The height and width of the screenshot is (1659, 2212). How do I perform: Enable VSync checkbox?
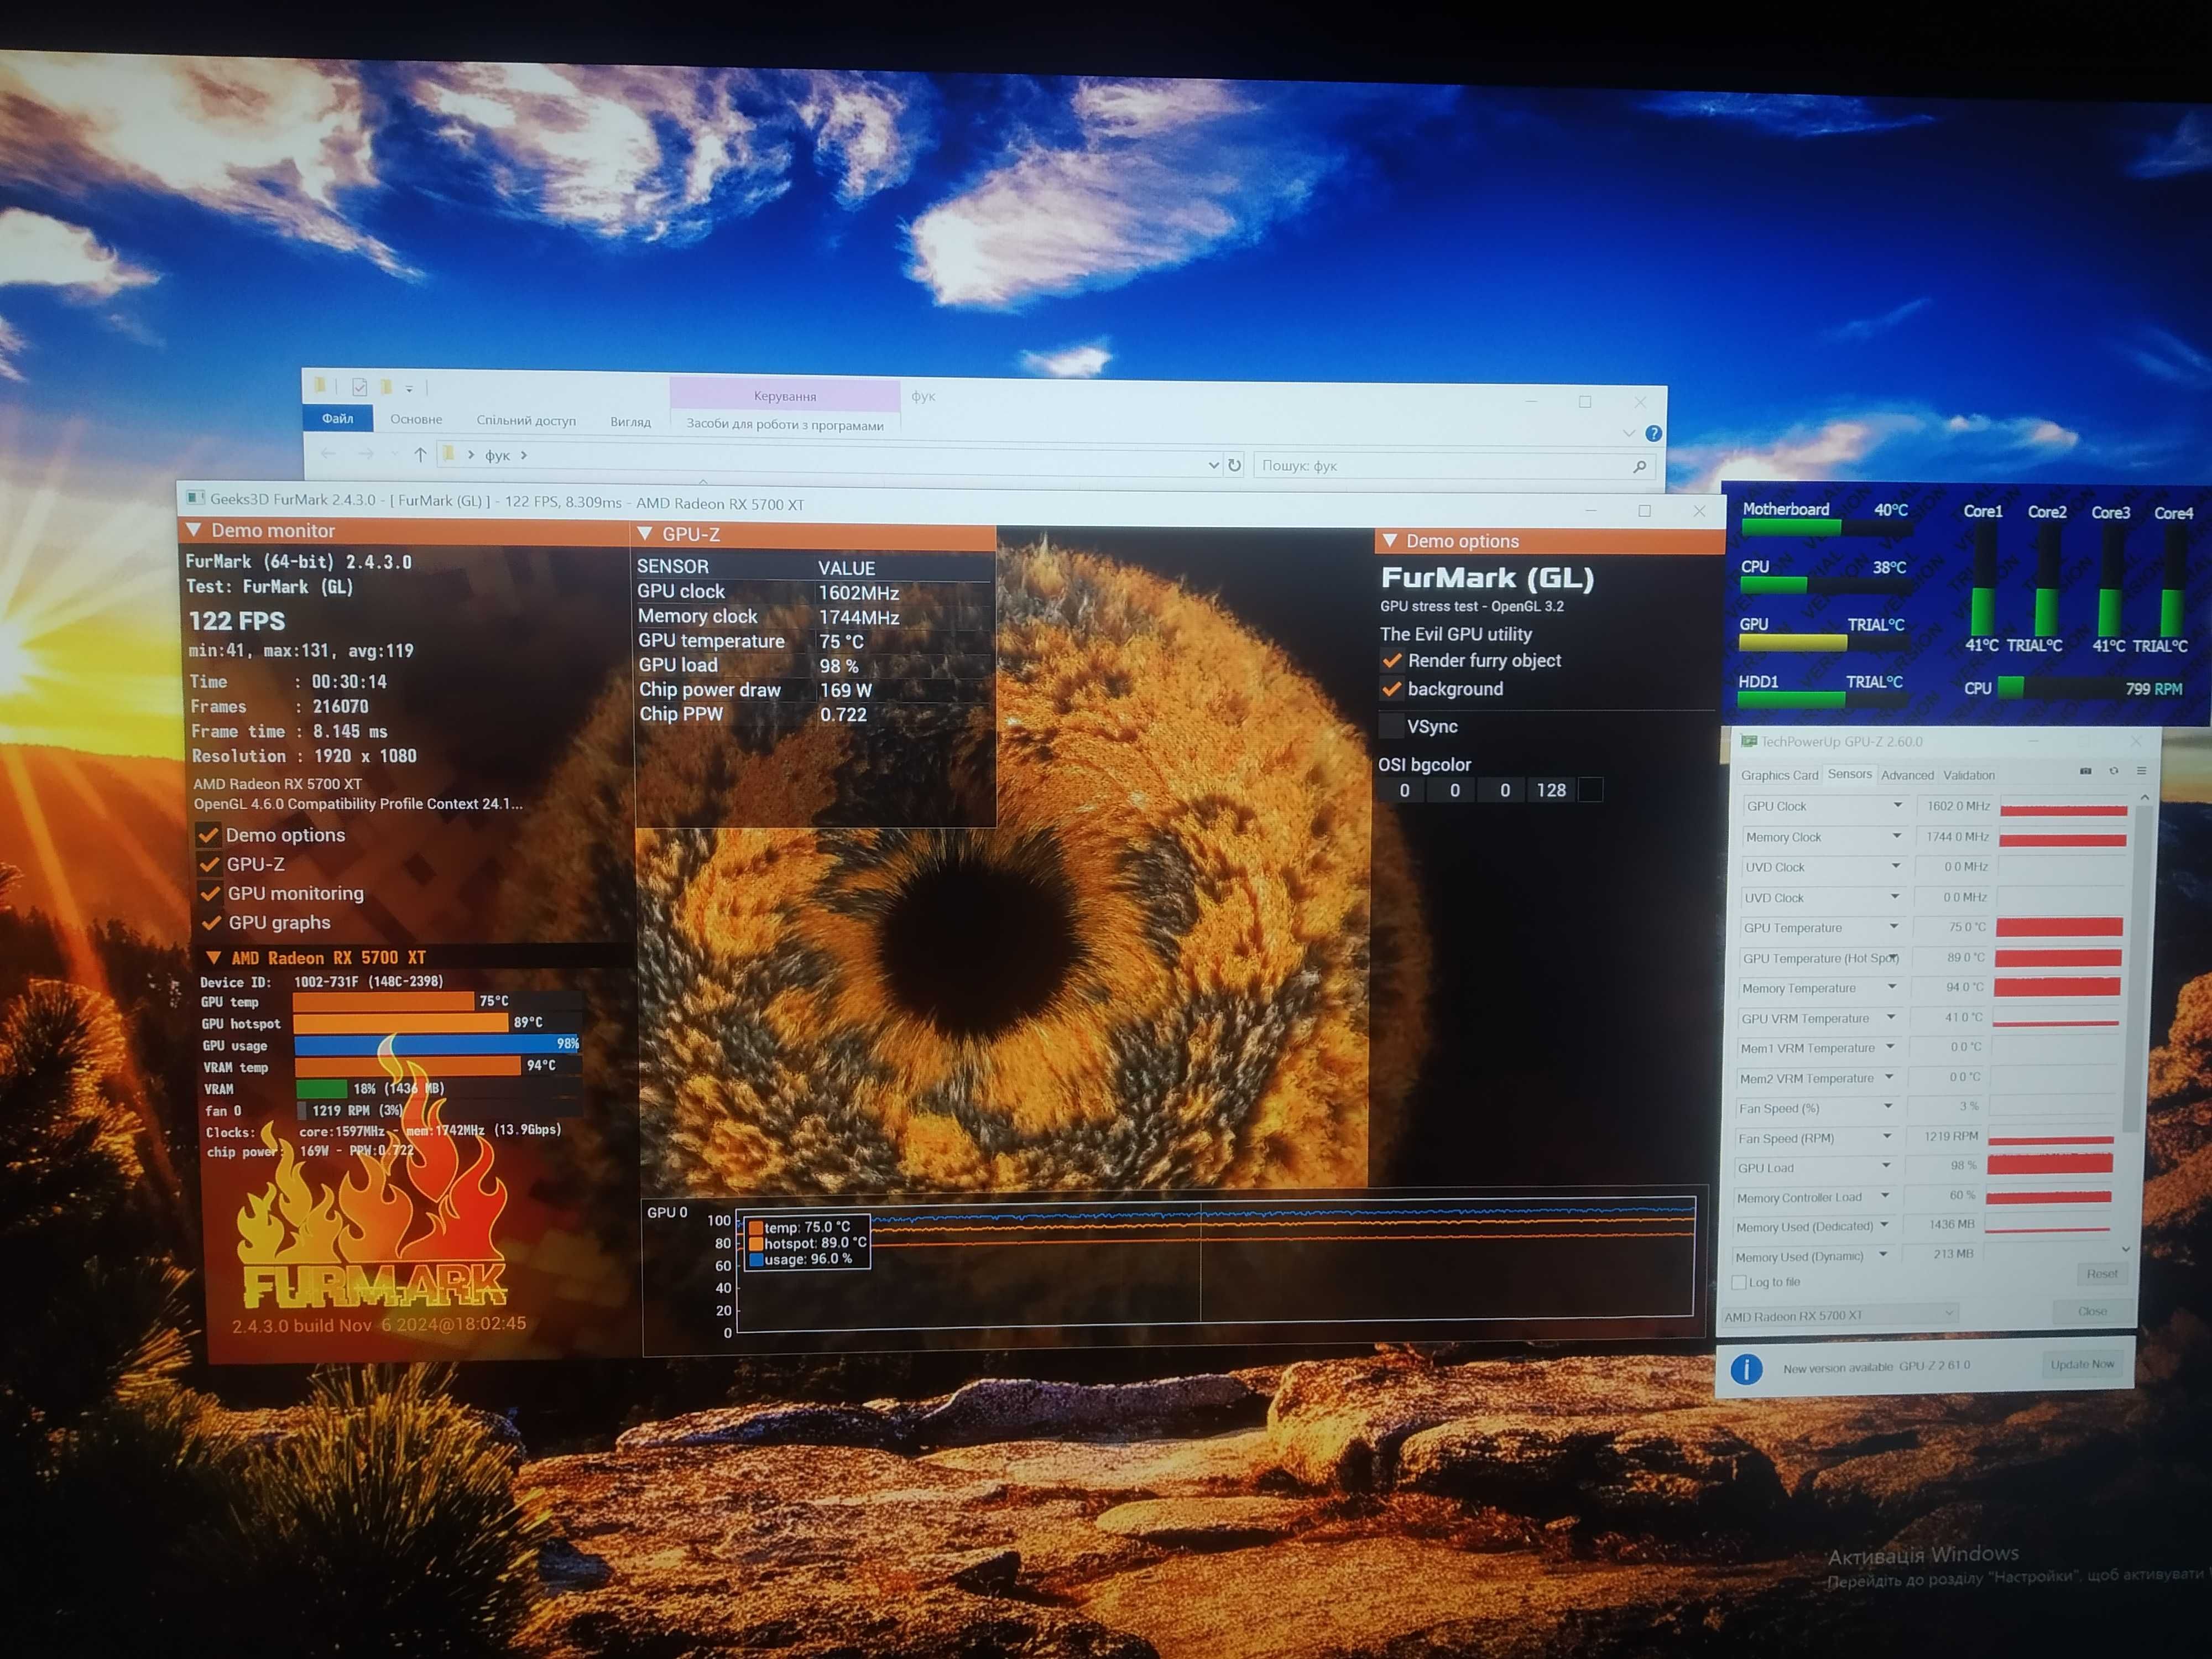click(x=1391, y=726)
